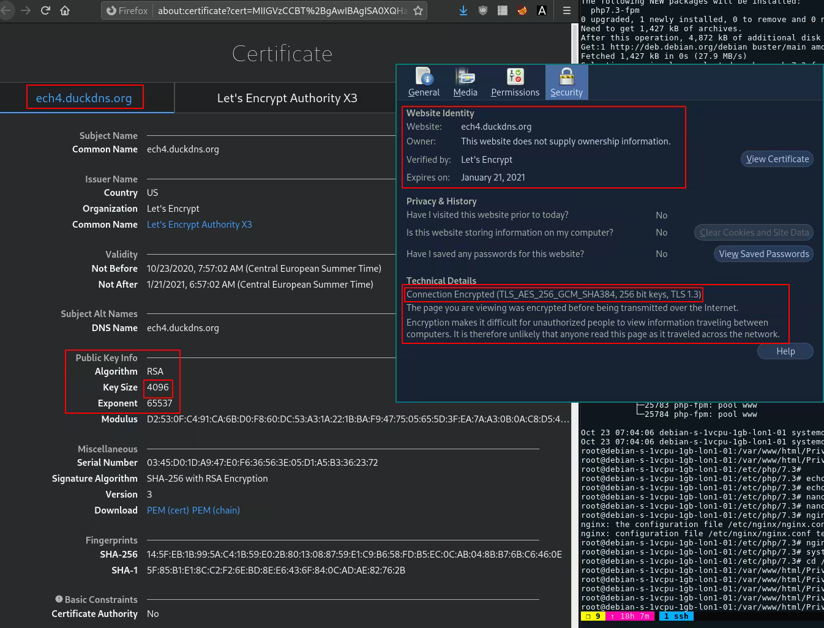Click the SHA-256 fingerprint value
The width and height of the screenshot is (824, 628).
[354, 555]
